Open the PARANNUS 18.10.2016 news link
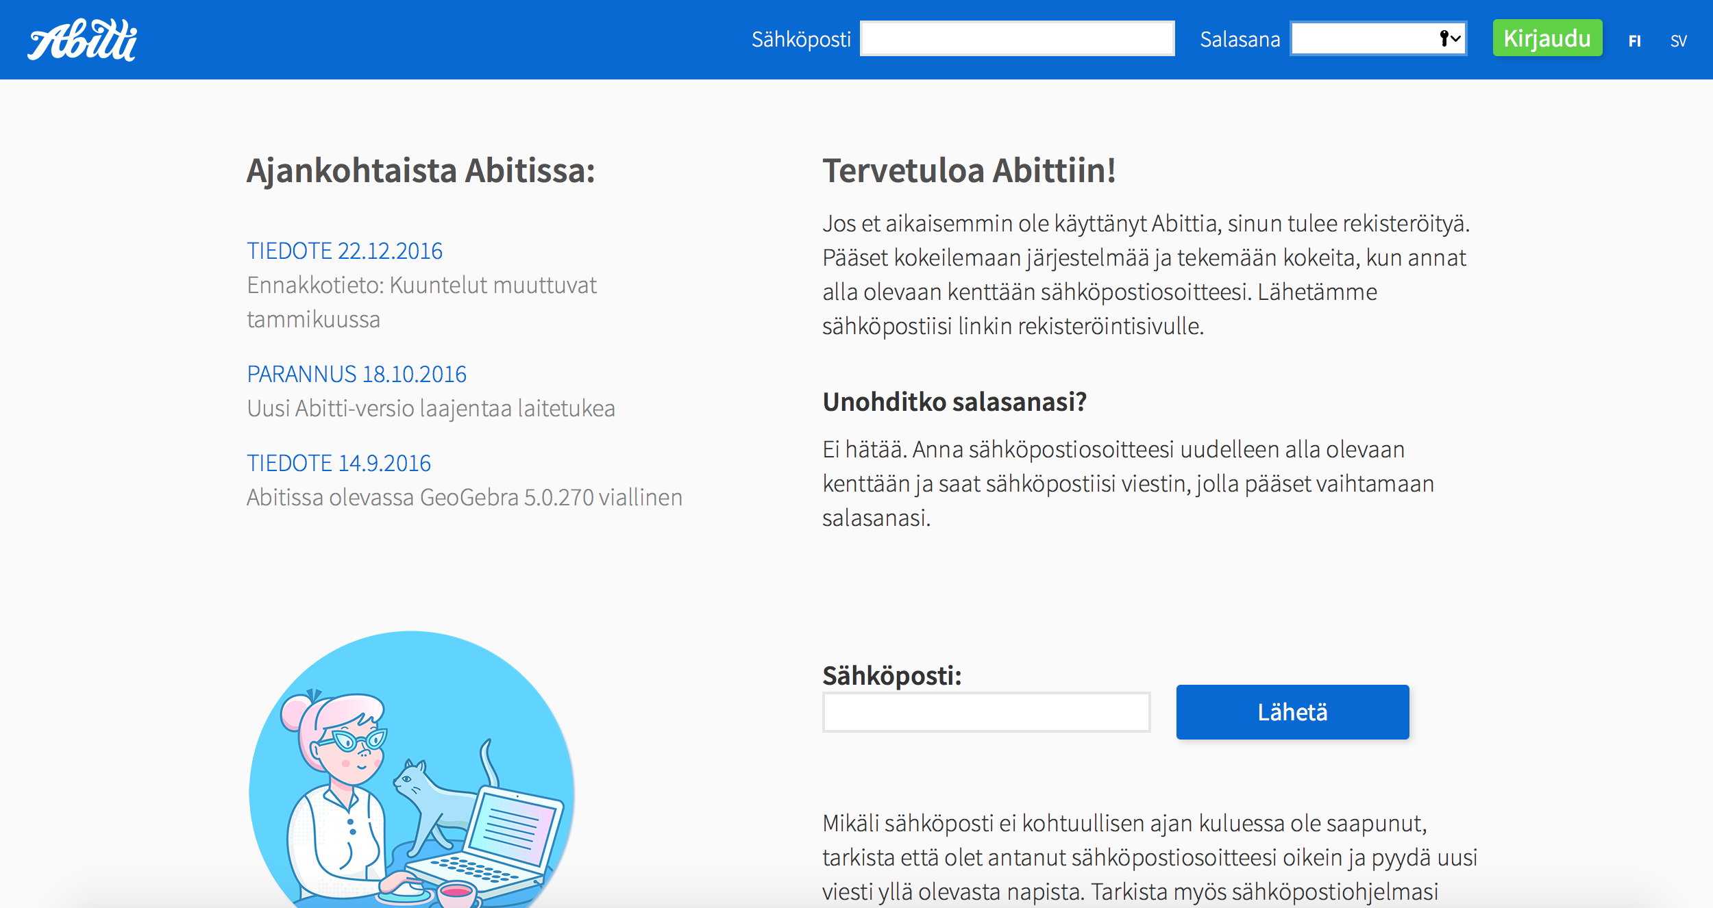Viewport: 1713px width, 908px height. pyautogui.click(x=356, y=375)
